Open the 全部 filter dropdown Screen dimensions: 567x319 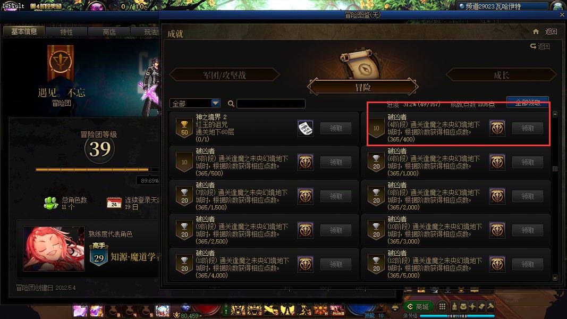pos(195,104)
